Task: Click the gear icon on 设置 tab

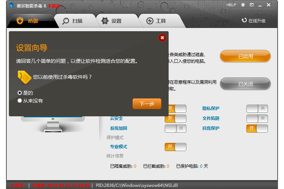Action: [105, 21]
